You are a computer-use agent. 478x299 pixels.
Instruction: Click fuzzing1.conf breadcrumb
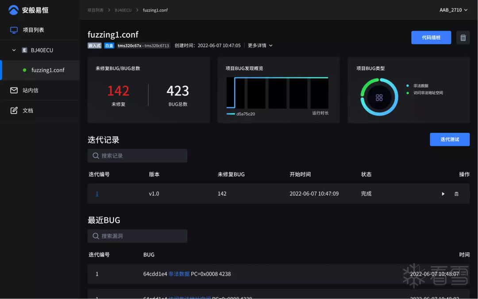point(155,10)
